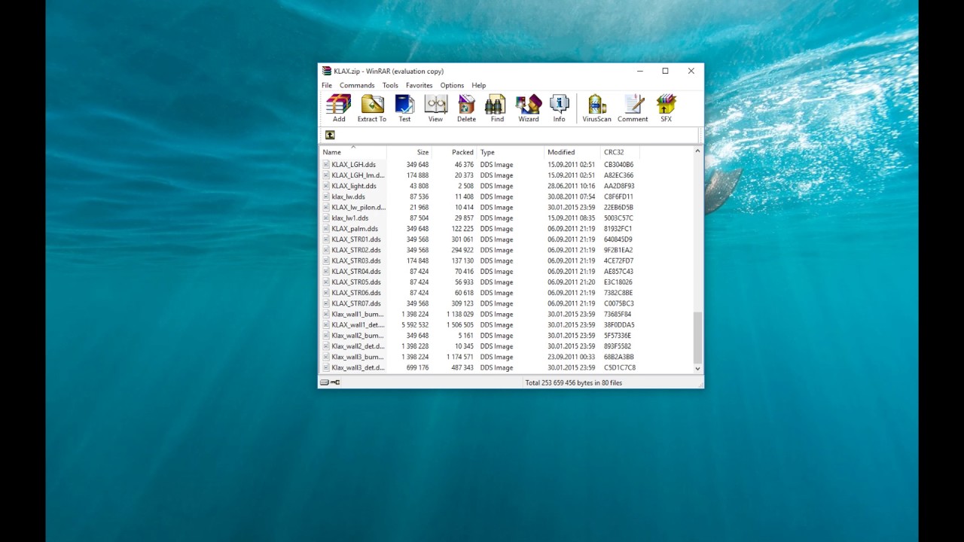Select the file Klax_wall3_bum...
964x542 pixels.
(x=358, y=358)
